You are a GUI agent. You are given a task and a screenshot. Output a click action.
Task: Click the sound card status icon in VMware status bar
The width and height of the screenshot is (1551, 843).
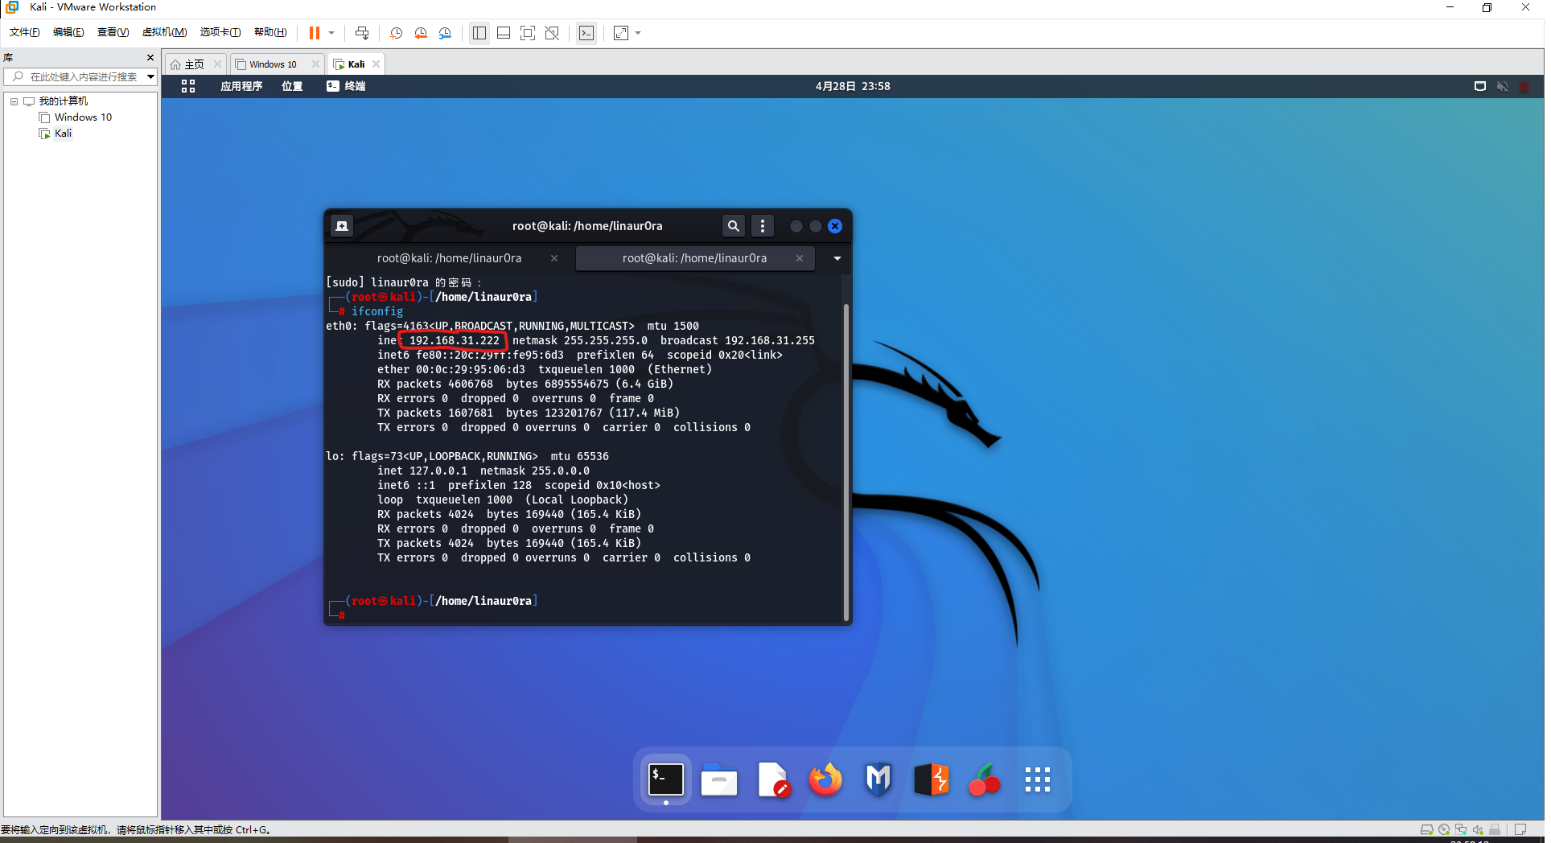coord(1478,829)
